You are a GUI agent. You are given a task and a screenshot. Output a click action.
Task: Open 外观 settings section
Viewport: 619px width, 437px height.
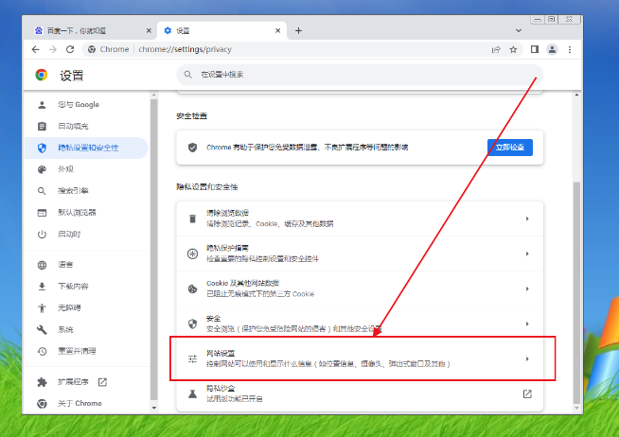(86, 169)
